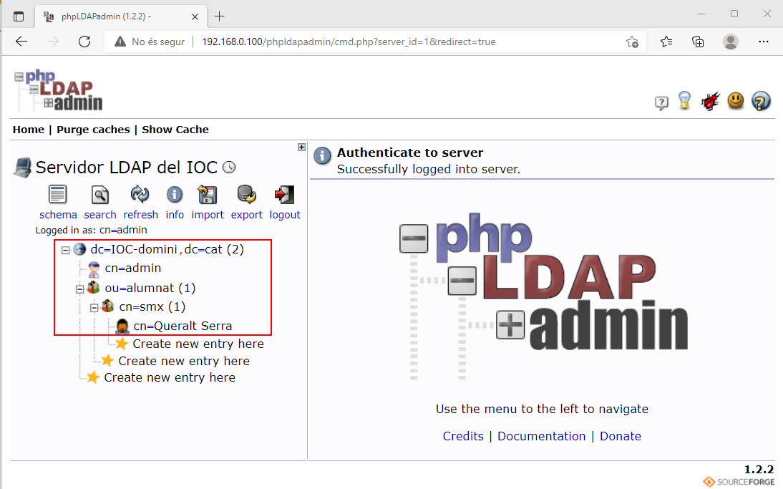Collapse the cn=smx branch
This screenshot has height=489, width=783.
pos(94,307)
